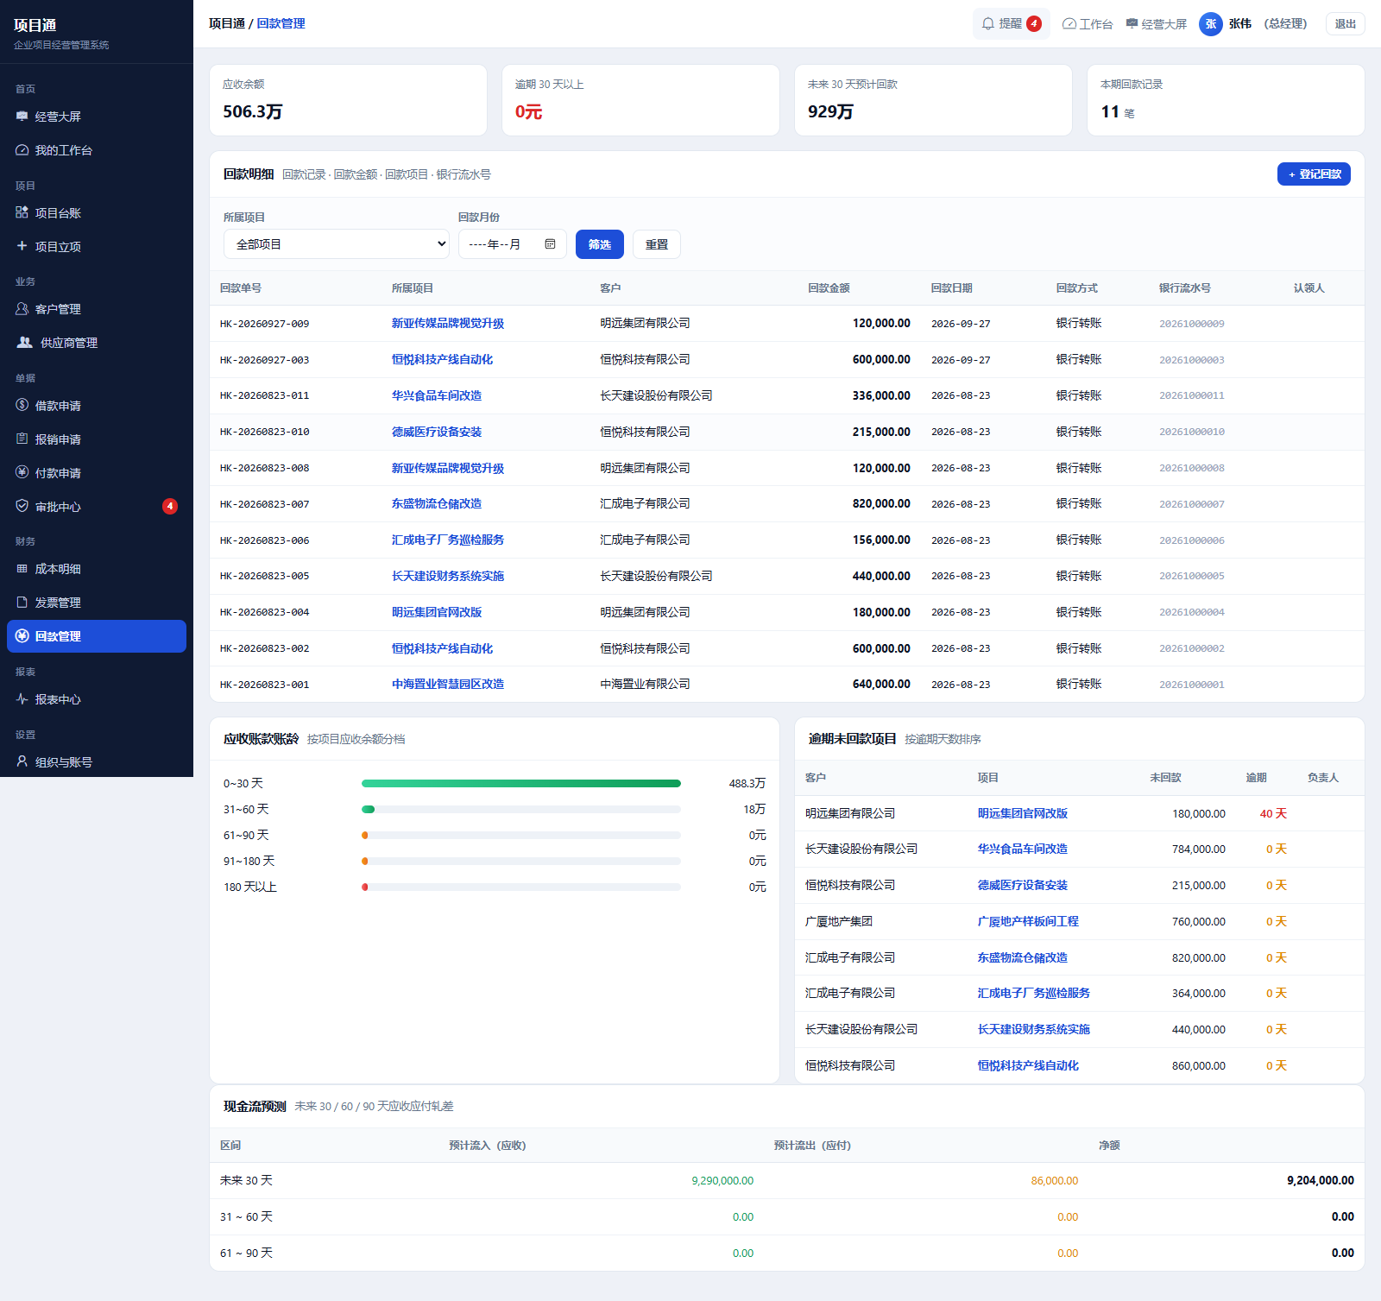Click the 张 user avatar circle
The height and width of the screenshot is (1301, 1381).
click(x=1211, y=24)
